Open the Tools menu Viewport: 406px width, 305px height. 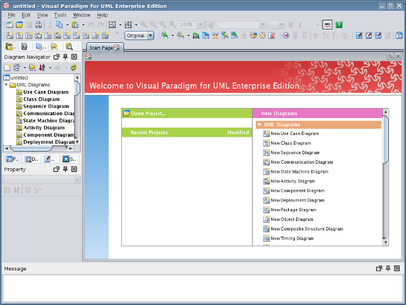[60, 15]
